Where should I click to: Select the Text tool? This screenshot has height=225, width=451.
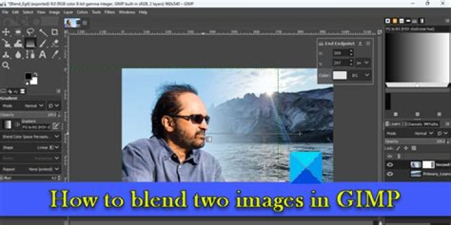point(43,54)
